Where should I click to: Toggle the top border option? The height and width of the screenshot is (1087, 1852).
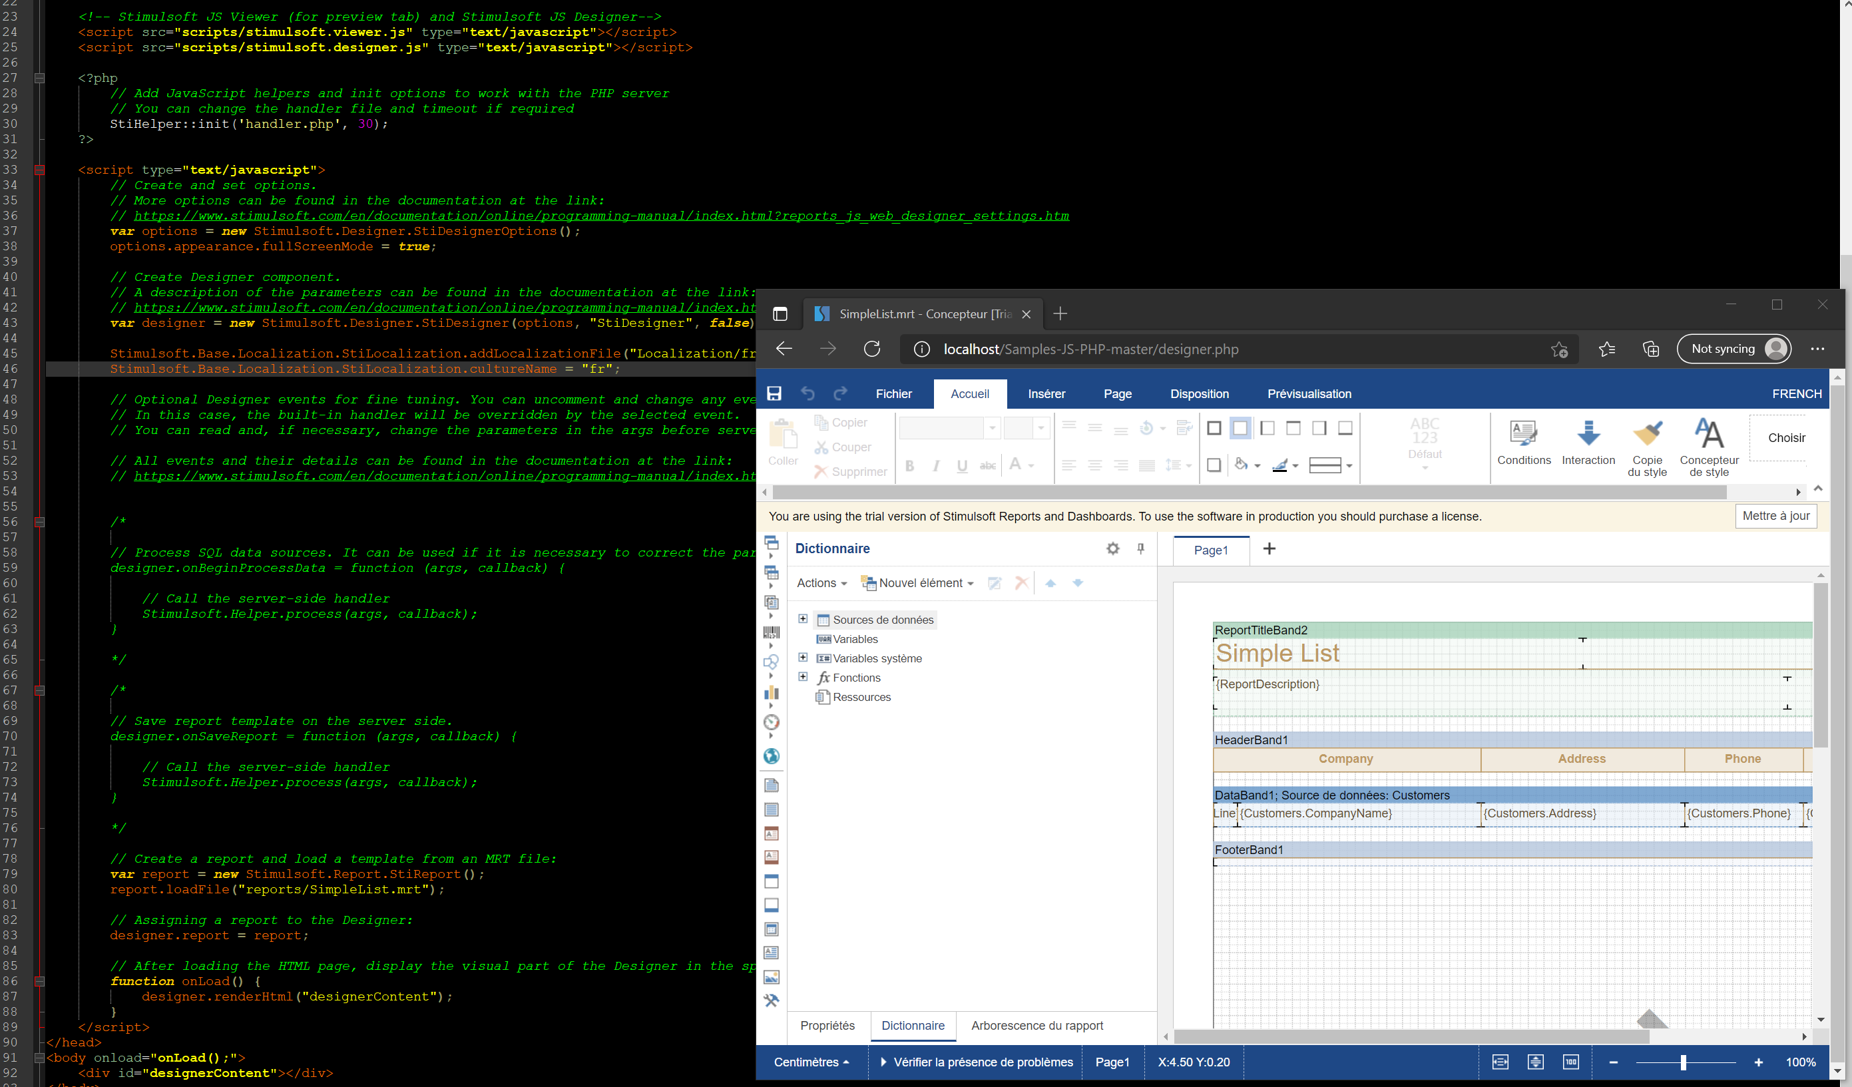click(1293, 428)
